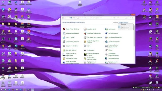Select the Mozilla Firefox desktop shortcut
Viewport: 162px width, 91px height.
pyautogui.click(x=157, y=40)
